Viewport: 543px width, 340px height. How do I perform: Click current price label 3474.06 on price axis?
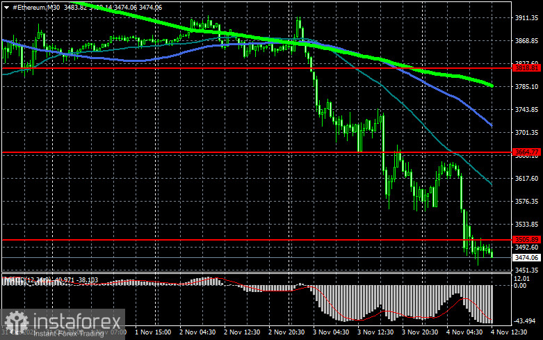[527, 257]
